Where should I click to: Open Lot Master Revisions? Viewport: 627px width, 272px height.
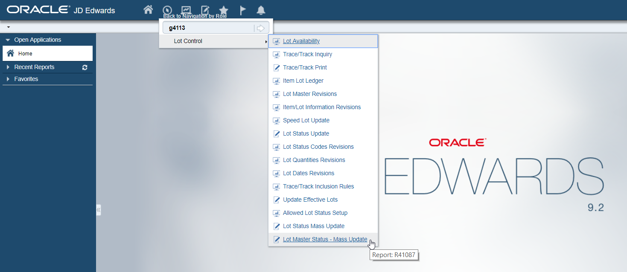(310, 94)
